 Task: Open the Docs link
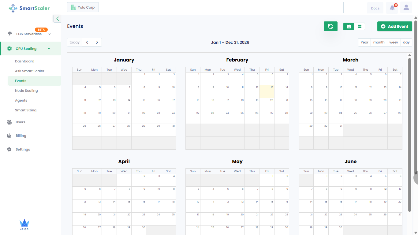(375, 8)
